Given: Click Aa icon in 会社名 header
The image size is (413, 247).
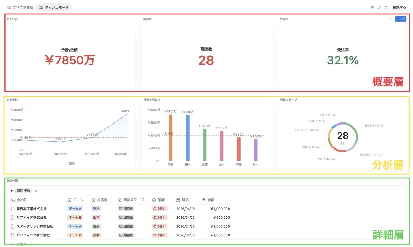Looking at the screenshot, I should tap(13, 200).
